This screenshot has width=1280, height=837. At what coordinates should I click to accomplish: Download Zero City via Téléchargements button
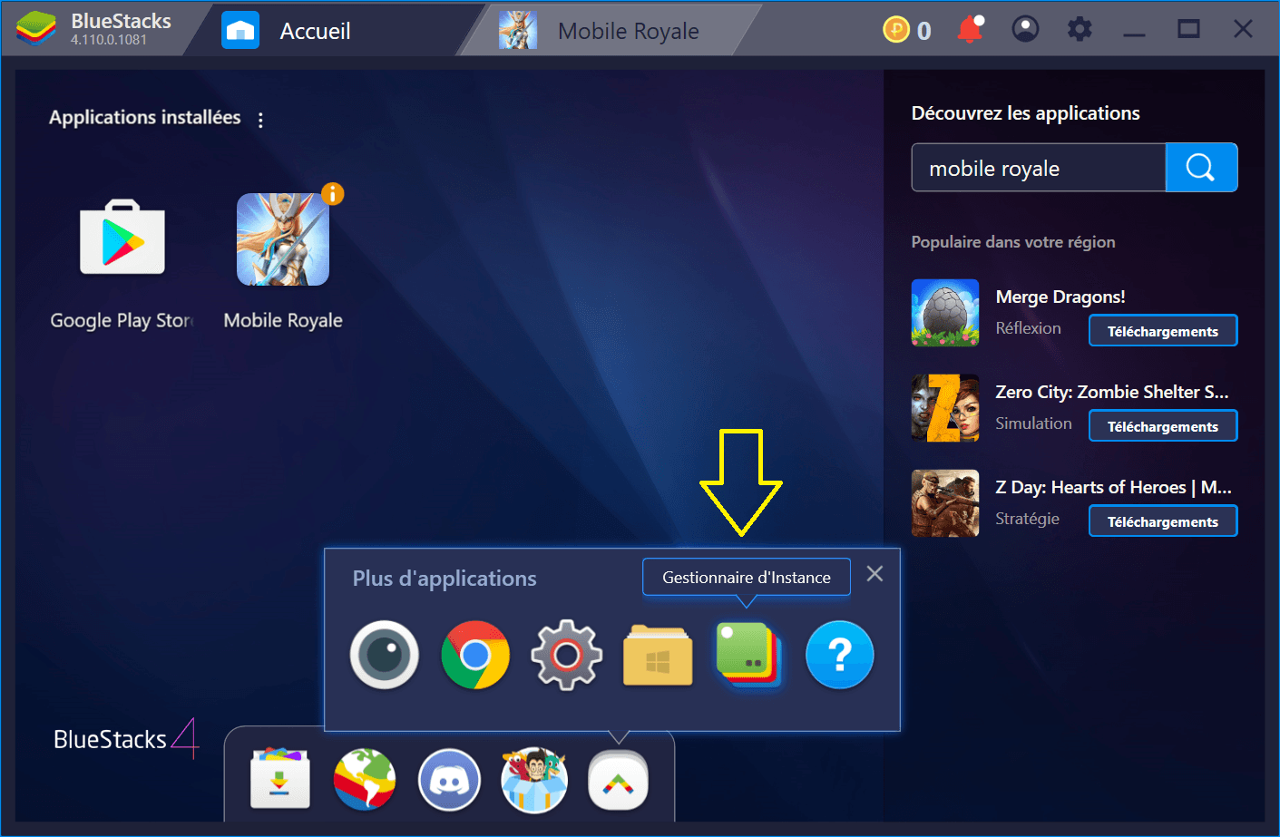1163,426
